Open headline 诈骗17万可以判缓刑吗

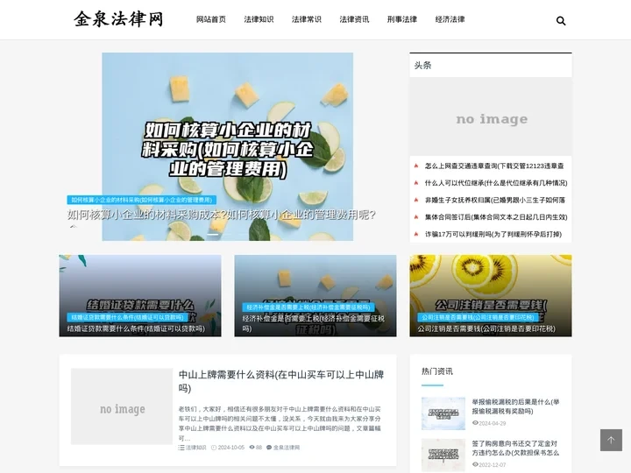pos(493,234)
